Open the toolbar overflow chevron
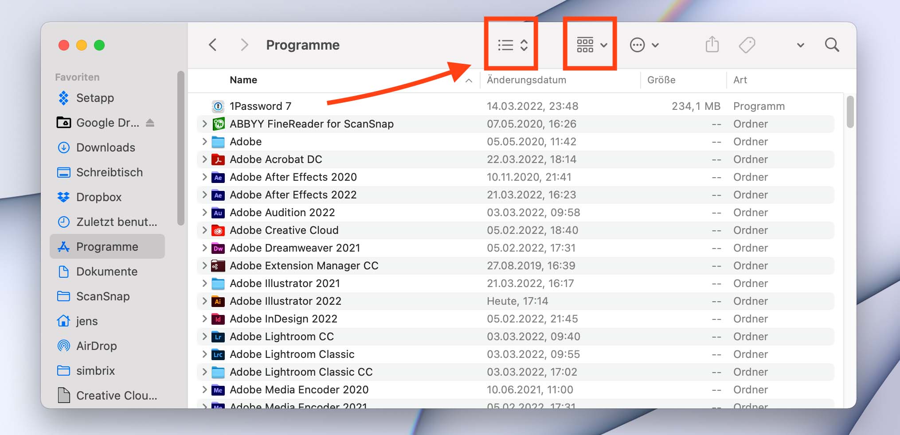The image size is (900, 435). click(x=800, y=45)
